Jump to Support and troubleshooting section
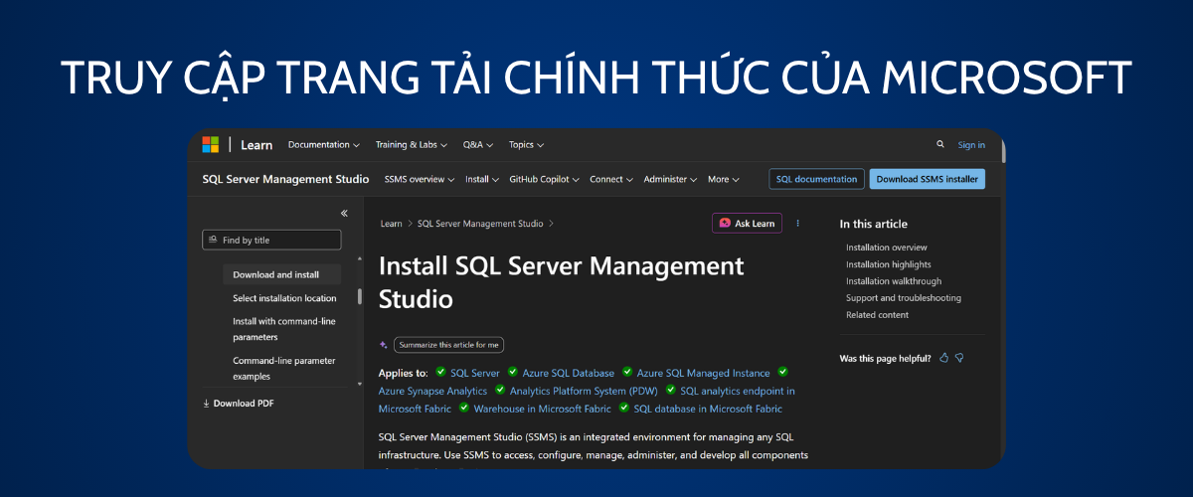1193x497 pixels. pos(904,298)
